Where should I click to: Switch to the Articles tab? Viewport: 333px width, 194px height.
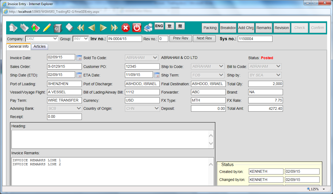click(40, 47)
